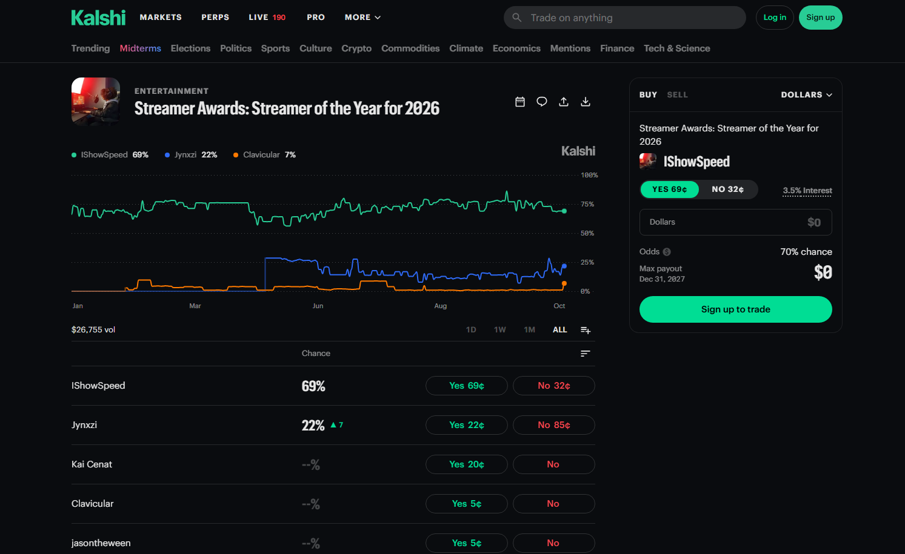Click the Dollars amount input field
Image resolution: width=905 pixels, height=554 pixels.
coord(736,222)
